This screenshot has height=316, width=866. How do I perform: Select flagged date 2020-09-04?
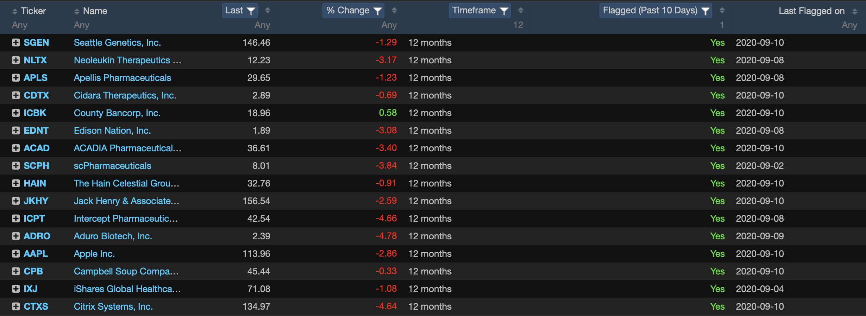(x=760, y=289)
